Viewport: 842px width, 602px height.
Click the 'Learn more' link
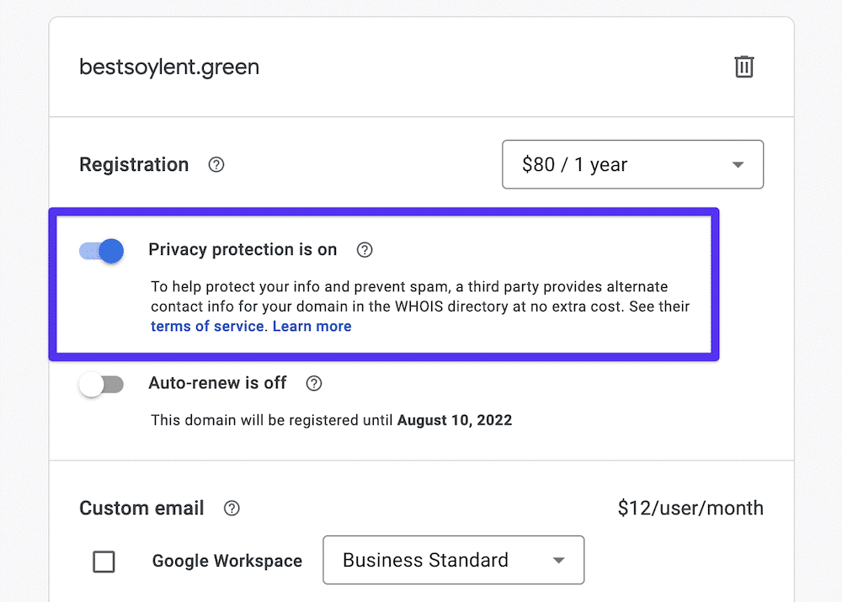312,326
